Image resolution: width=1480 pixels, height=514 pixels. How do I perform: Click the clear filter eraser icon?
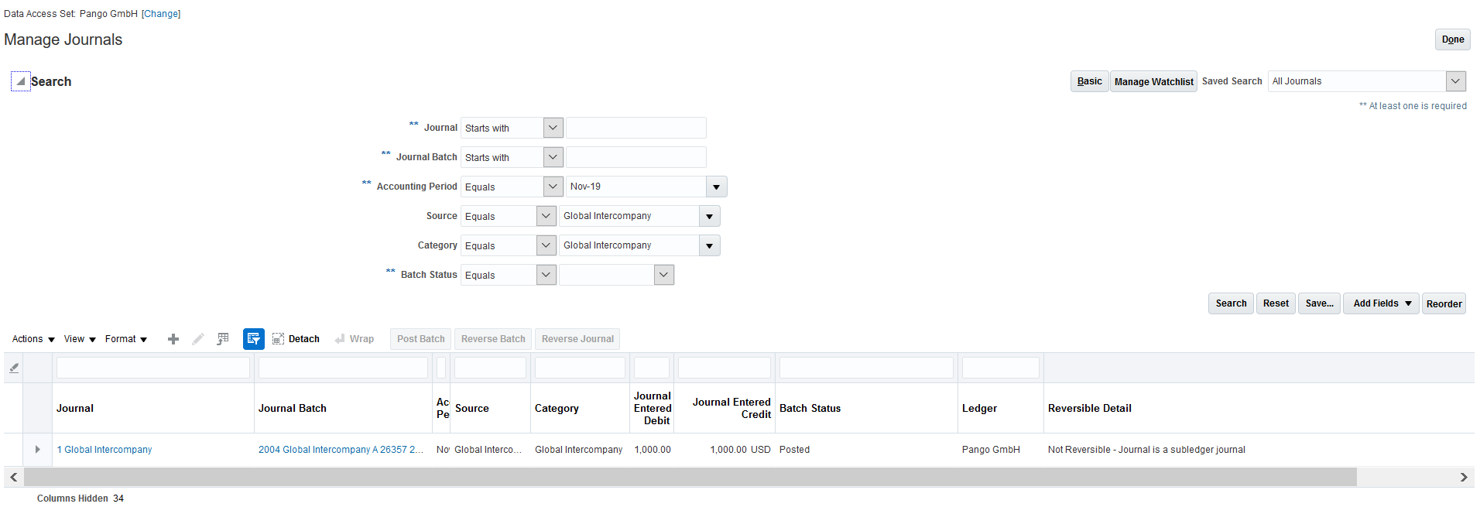click(14, 368)
